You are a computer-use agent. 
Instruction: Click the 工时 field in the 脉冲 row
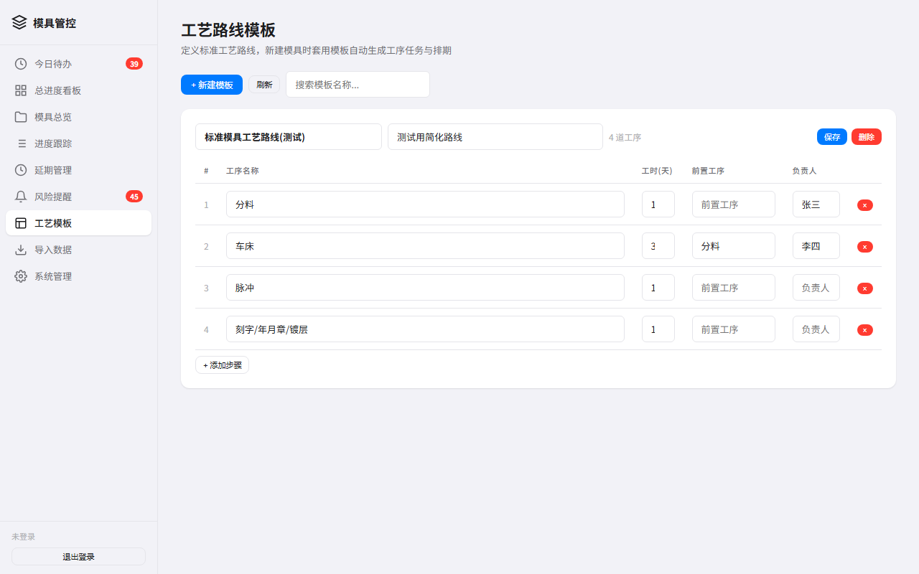(658, 288)
